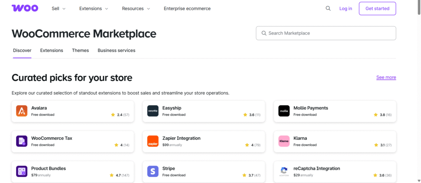Screen dimensions: 421x183
Task: Click the star rating on Zapier Integration card
Action: [253, 145]
